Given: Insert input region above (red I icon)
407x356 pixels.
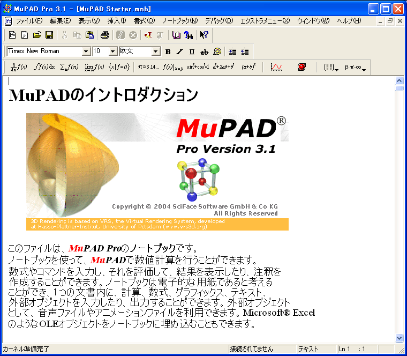Looking at the screenshot, I should pos(148,35).
